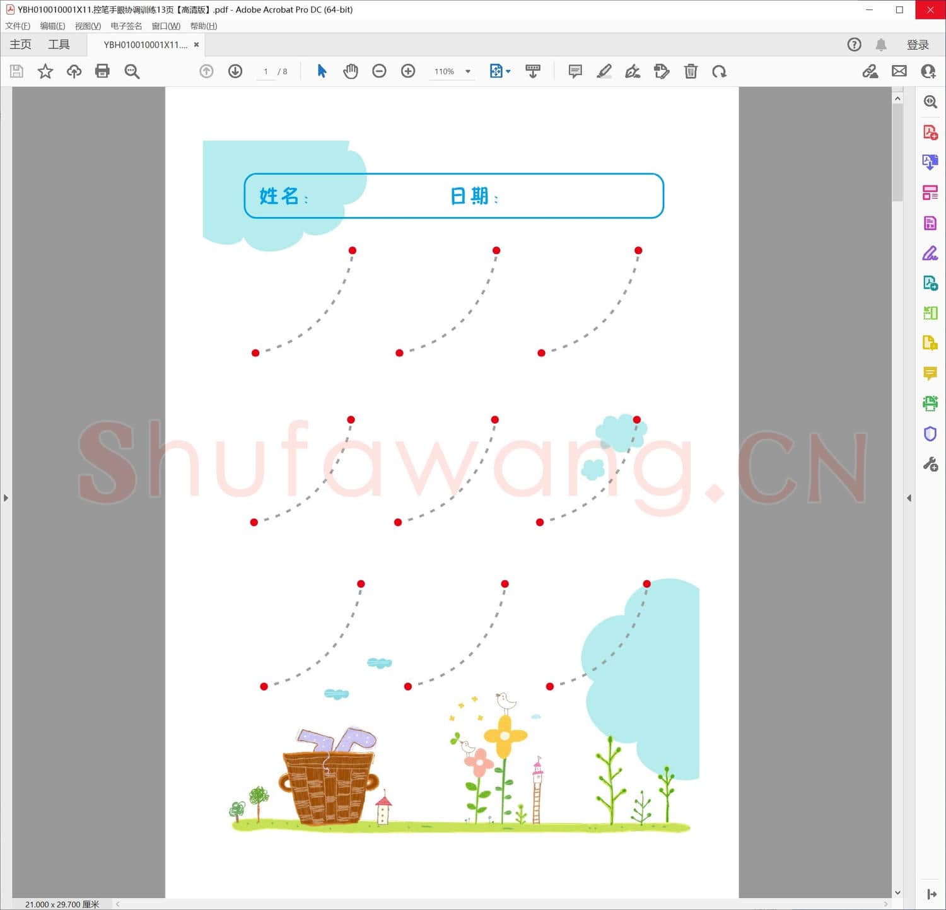Send file by email envelope icon
Viewport: 946px width, 910px height.
point(899,71)
